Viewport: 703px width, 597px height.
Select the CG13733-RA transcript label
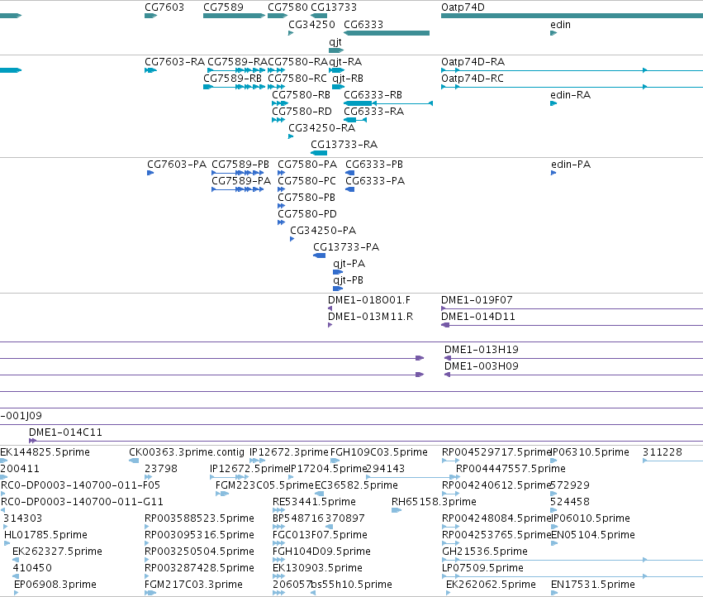(x=344, y=145)
